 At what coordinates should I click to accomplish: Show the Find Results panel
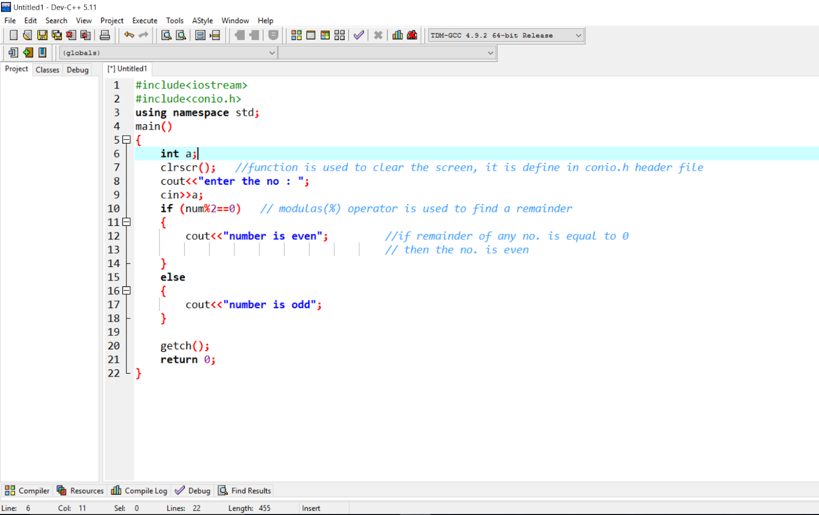[244, 490]
